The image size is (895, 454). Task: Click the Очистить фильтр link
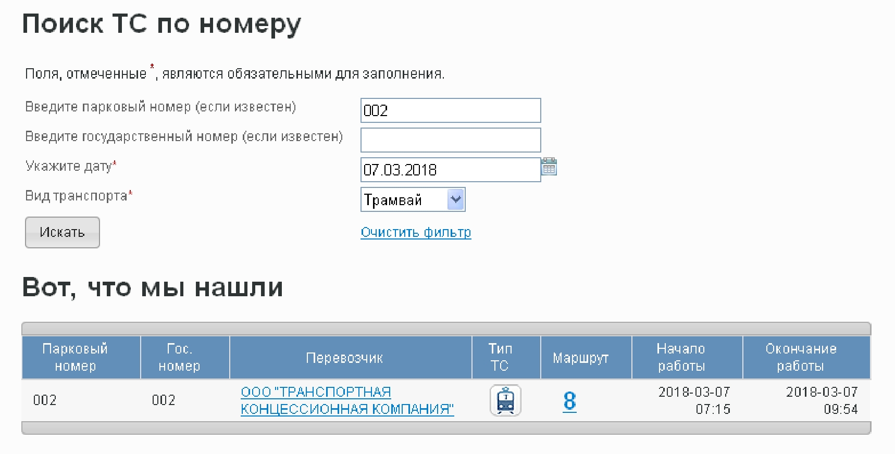(x=416, y=232)
